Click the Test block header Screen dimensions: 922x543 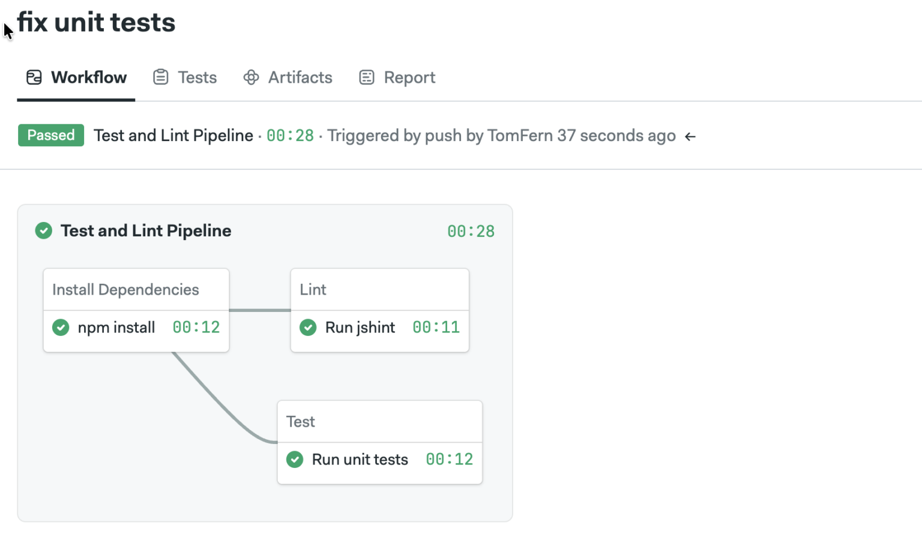pos(301,422)
